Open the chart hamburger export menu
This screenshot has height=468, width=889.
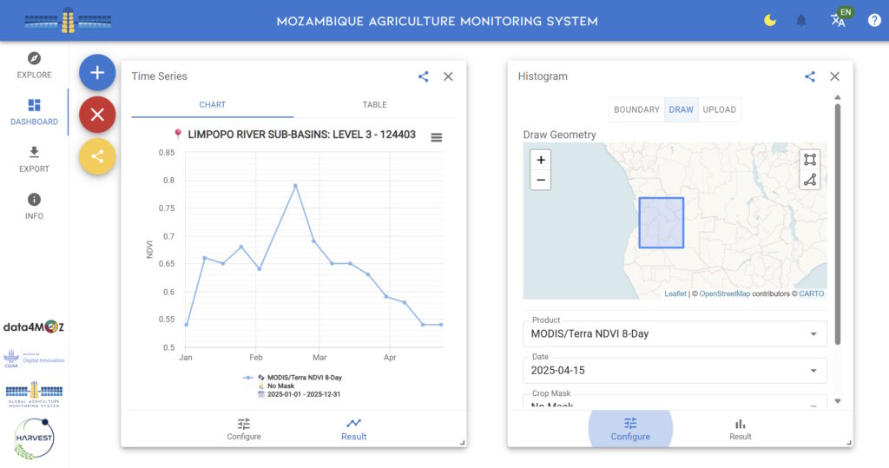point(437,137)
